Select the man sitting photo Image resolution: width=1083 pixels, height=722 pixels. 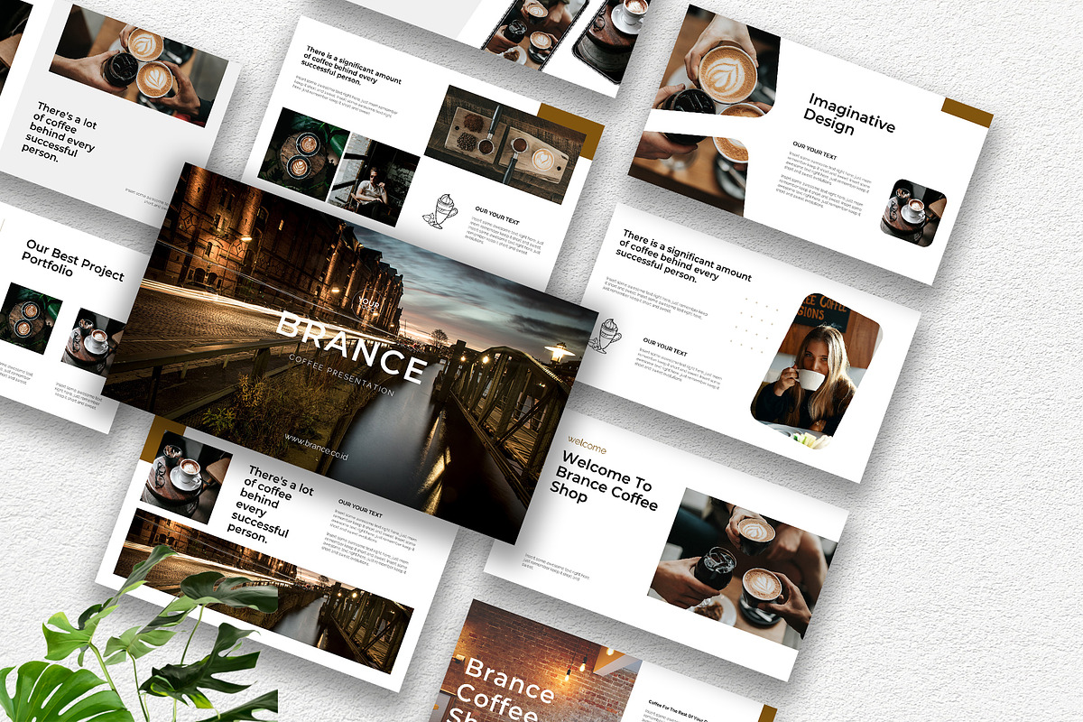[x=373, y=180]
